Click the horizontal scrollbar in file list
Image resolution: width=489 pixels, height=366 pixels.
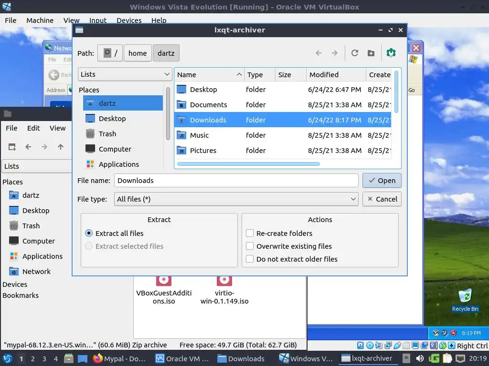coord(248,164)
